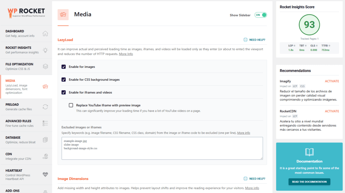This screenshot has width=345, height=193.
Task: Open the Heartbeat settings
Action: pyautogui.click(x=26, y=175)
